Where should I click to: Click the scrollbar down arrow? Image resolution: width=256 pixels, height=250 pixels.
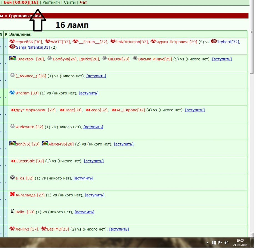click(252, 235)
